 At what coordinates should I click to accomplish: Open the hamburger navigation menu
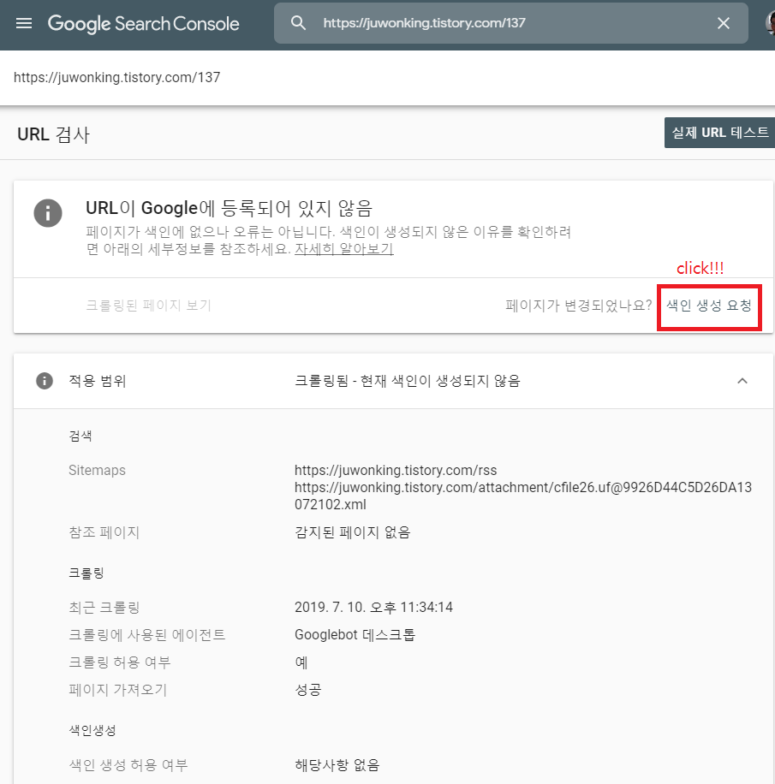pos(23,23)
